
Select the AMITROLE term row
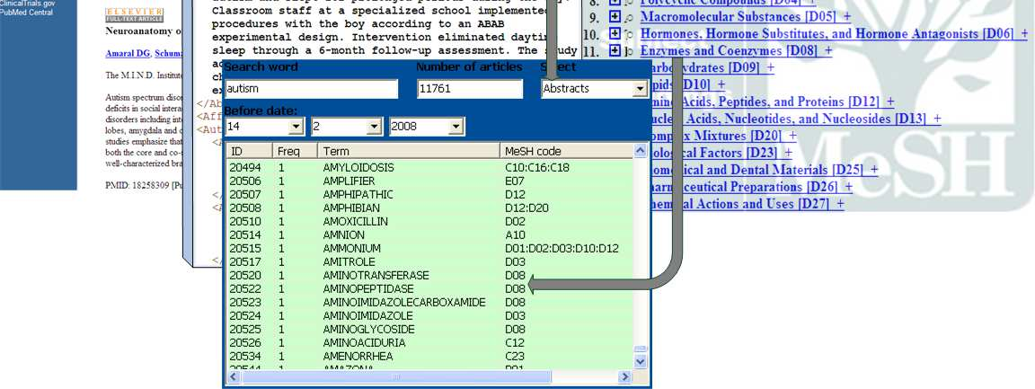pos(429,262)
